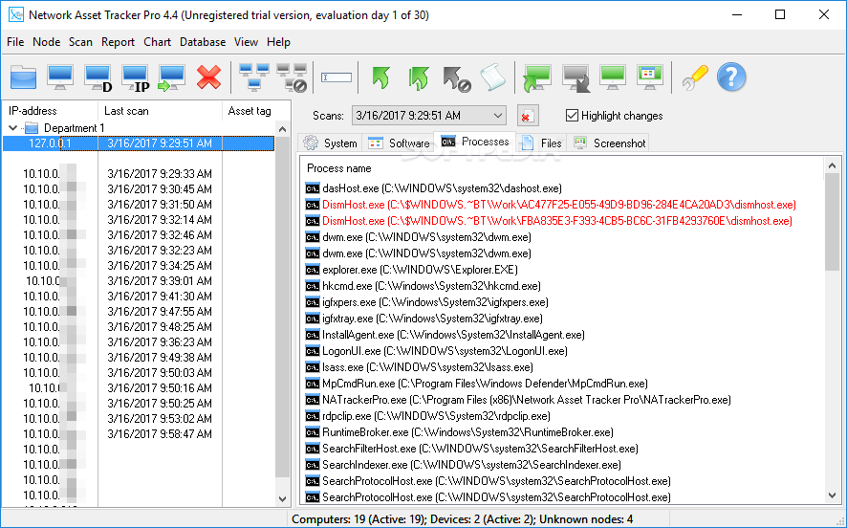Open help via the blue question mark icon
The height and width of the screenshot is (528, 847).
(731, 77)
